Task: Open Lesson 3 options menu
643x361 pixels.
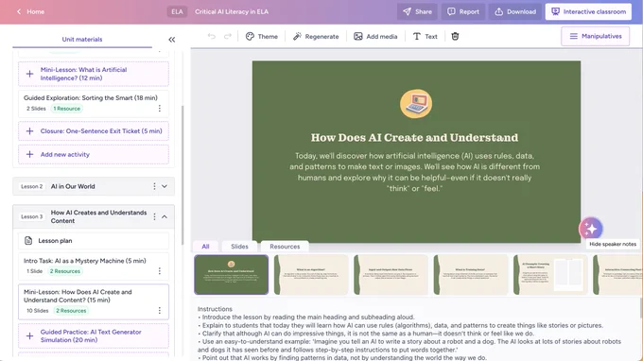Action: click(x=154, y=216)
